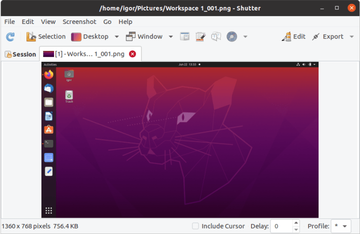The width and height of the screenshot is (360, 234).
Task: Click Thunderbird icon in the previewed dock
Action: tap(48, 88)
